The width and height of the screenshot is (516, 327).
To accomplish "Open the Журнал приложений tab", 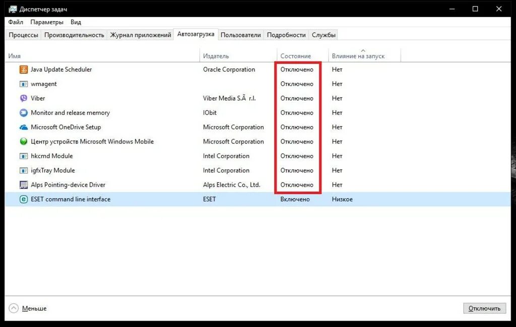I will click(x=141, y=35).
